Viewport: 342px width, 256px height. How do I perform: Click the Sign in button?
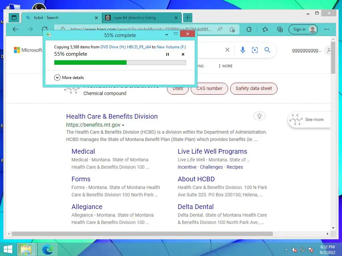click(303, 29)
